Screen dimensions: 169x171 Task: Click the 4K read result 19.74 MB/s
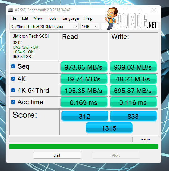(84, 79)
